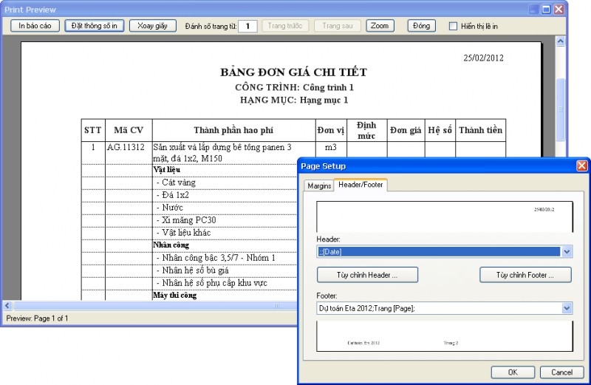Open 'Đặt thông số in' page settings
Screen dimensions: 591x385
tap(94, 26)
